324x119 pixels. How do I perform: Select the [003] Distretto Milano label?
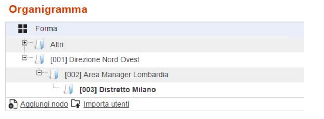point(118,90)
